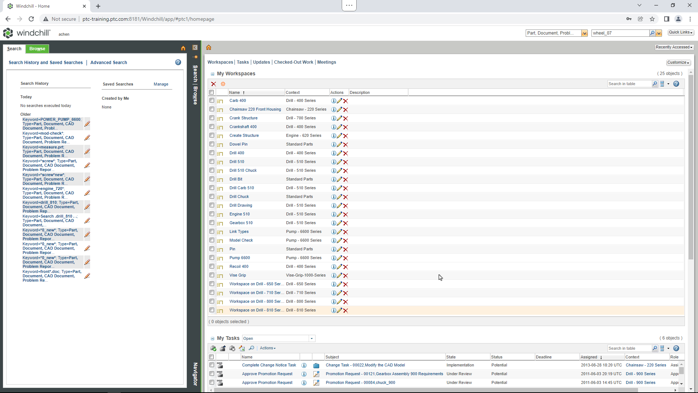Edit the front*.doc search history entry

[x=87, y=276]
